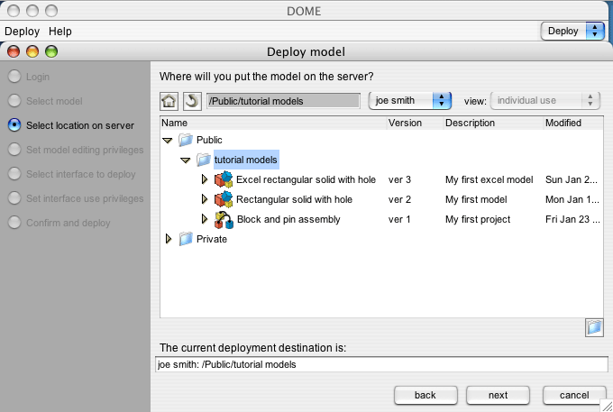Image resolution: width=613 pixels, height=412 pixels.
Task: Click the new folder icon below the file list
Action: click(x=594, y=327)
